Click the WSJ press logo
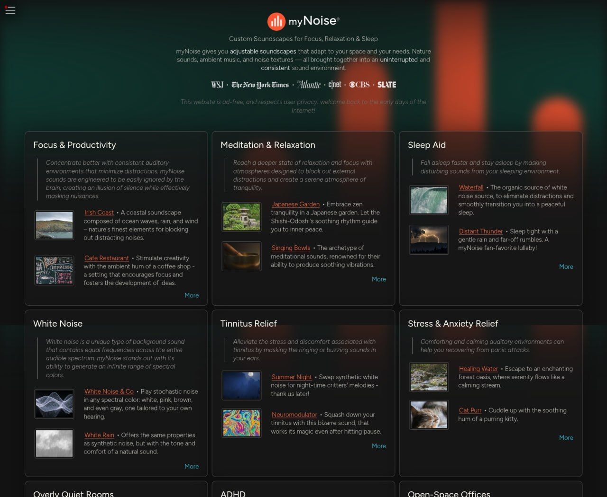This screenshot has width=607, height=497. (217, 85)
